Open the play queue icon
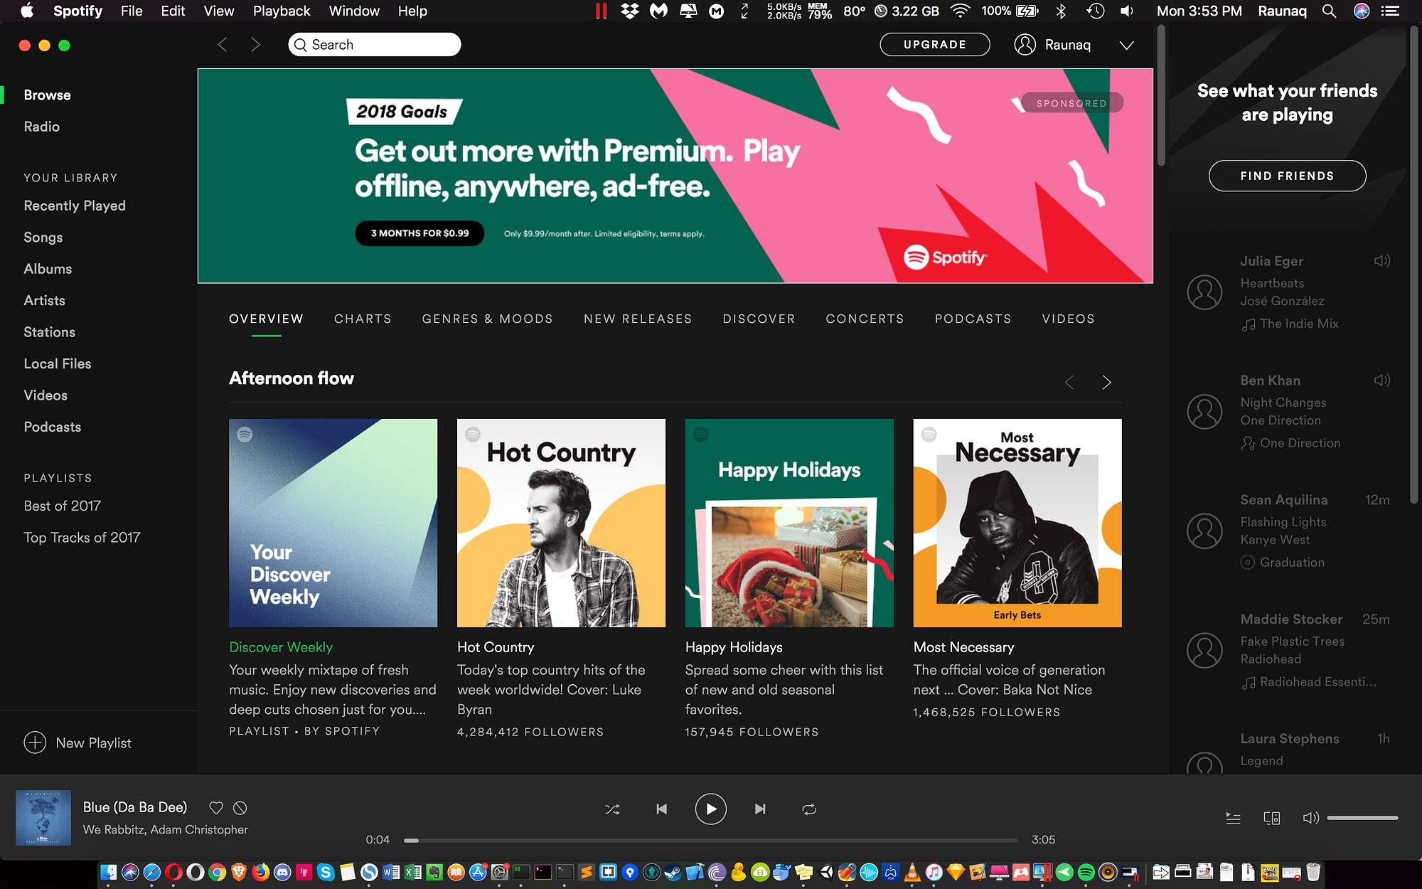This screenshot has width=1422, height=889. point(1233,818)
